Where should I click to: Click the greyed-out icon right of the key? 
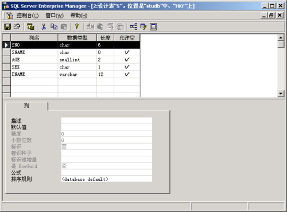90,26
